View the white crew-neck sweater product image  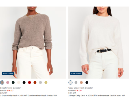pyautogui.click(x=99, y=42)
